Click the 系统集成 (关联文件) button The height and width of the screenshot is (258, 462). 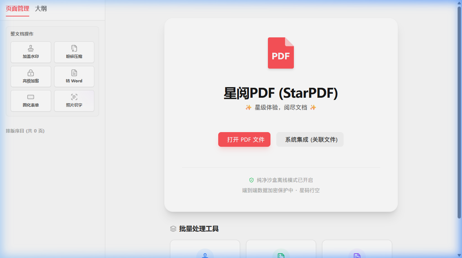click(310, 139)
